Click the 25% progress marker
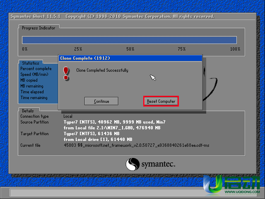 click(x=78, y=49)
